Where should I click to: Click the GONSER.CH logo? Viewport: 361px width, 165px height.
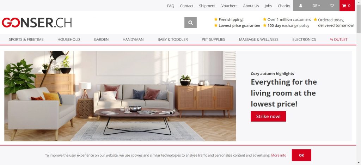tap(37, 23)
